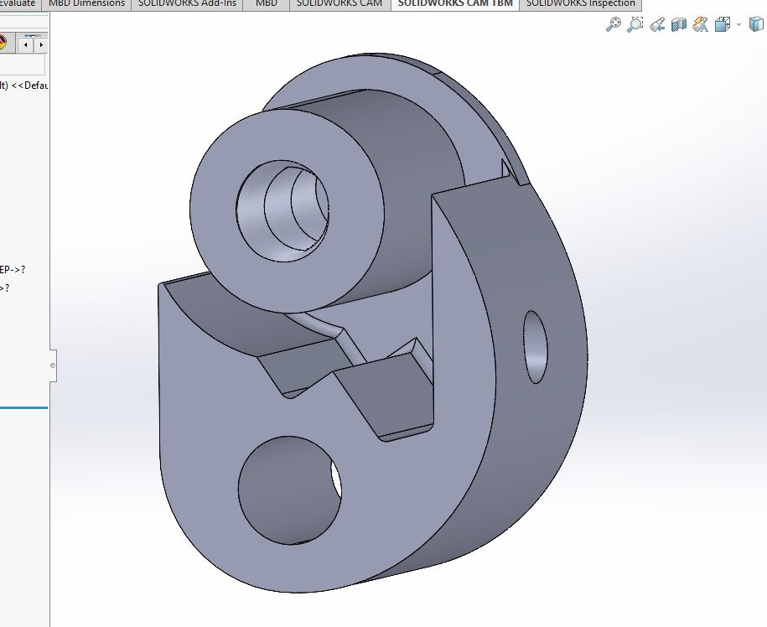
Task: Toggle the Section View tool
Action: 678,24
